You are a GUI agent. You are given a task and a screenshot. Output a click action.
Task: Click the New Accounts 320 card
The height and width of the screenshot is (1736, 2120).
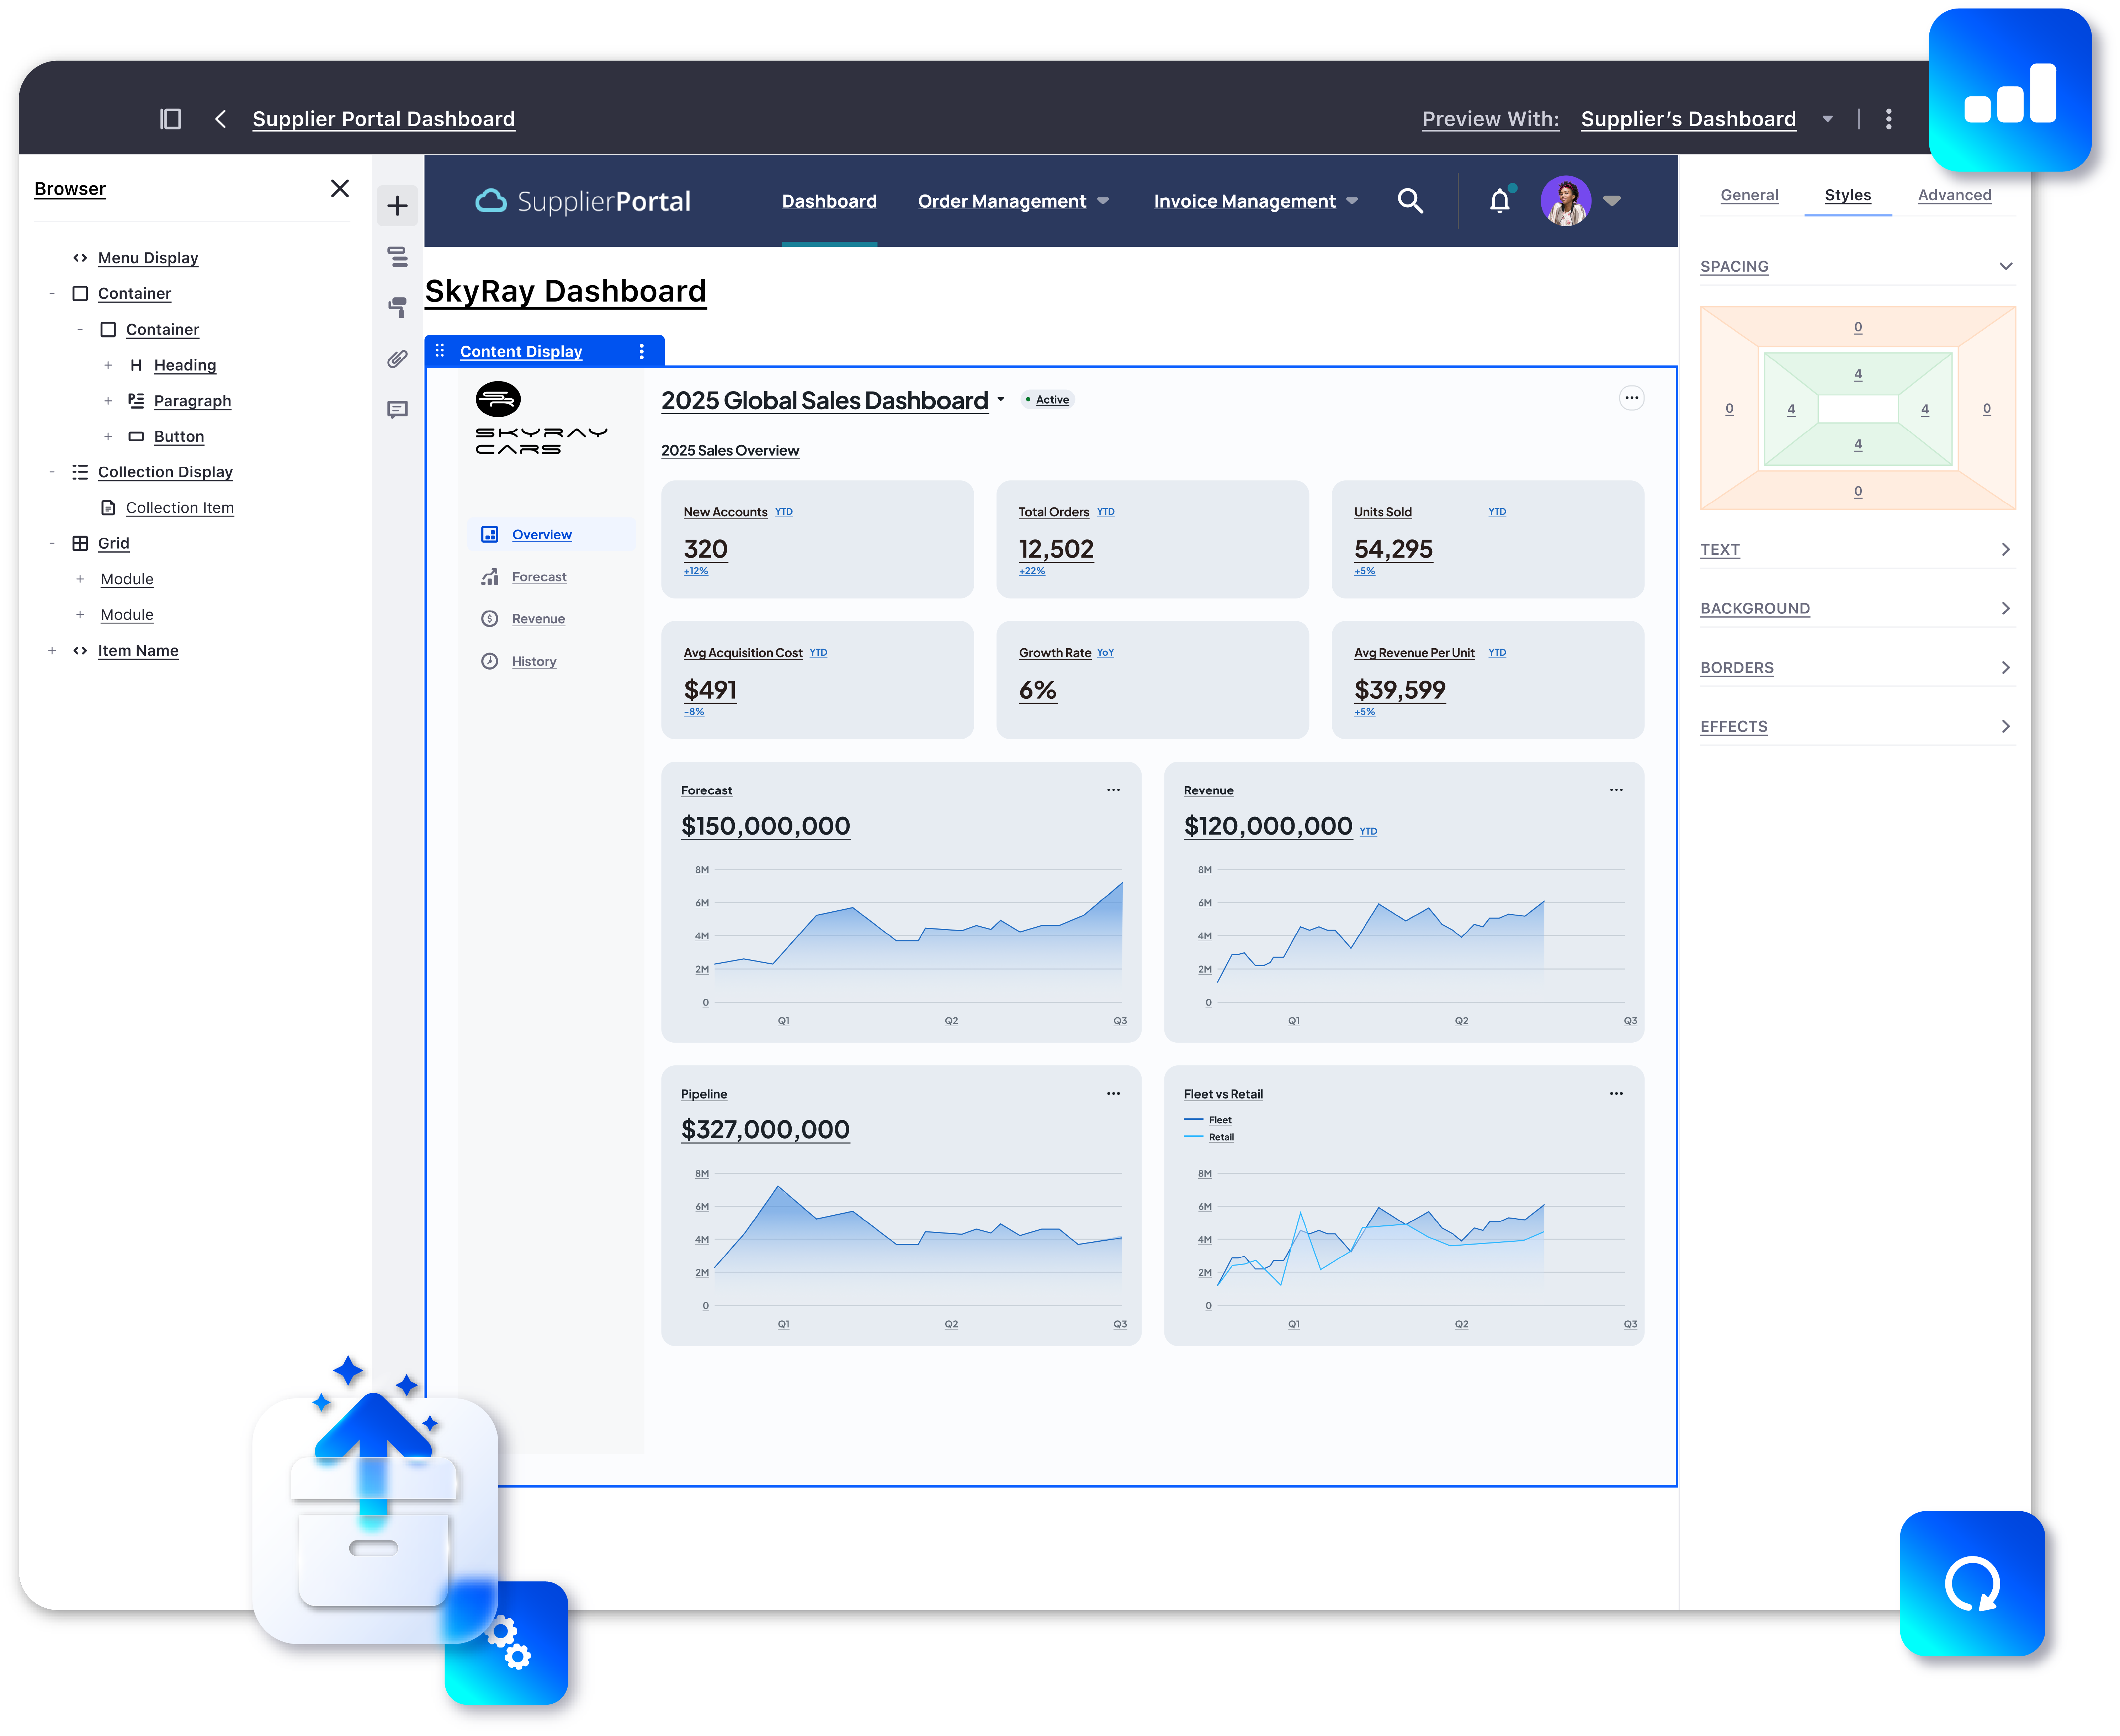[x=817, y=539]
